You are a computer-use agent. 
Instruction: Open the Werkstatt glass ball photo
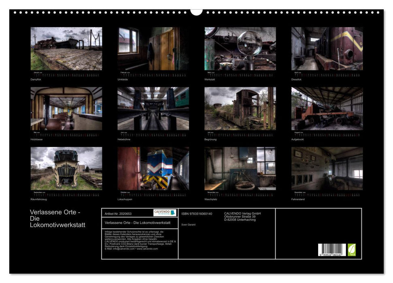pyautogui.click(x=240, y=49)
